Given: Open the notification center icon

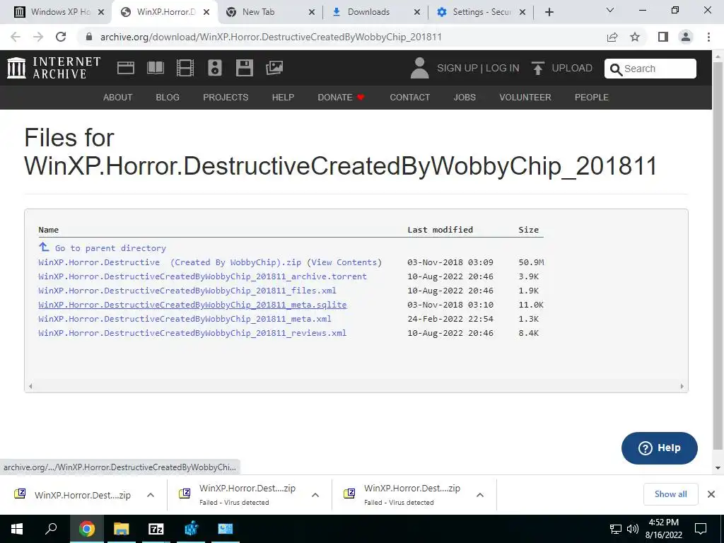Looking at the screenshot, I should [x=701, y=529].
